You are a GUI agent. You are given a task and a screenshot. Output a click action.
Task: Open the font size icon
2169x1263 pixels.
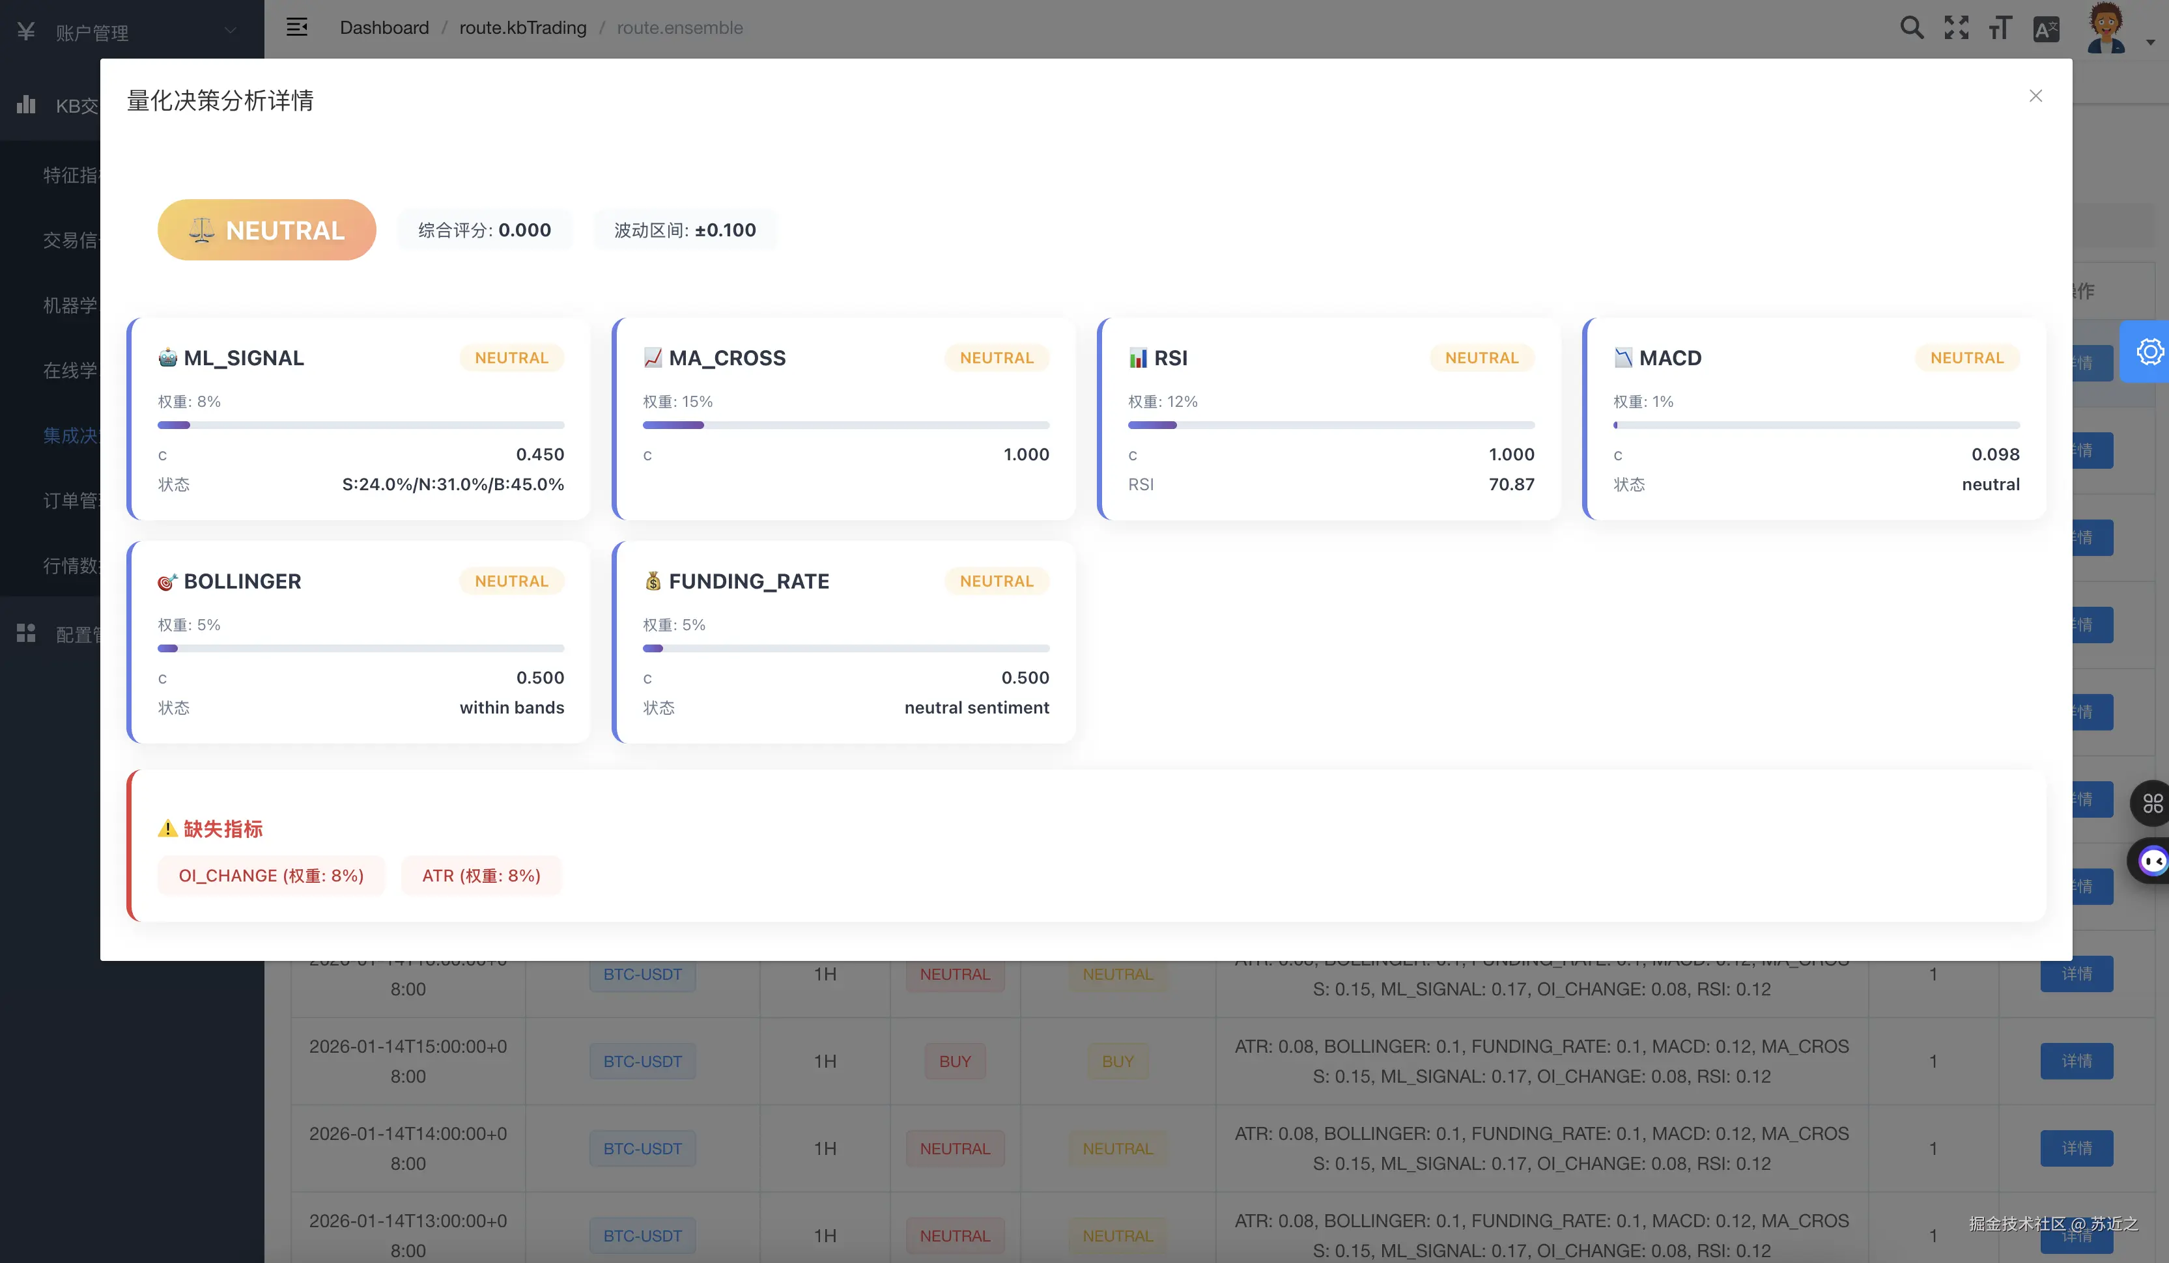click(x=2000, y=27)
